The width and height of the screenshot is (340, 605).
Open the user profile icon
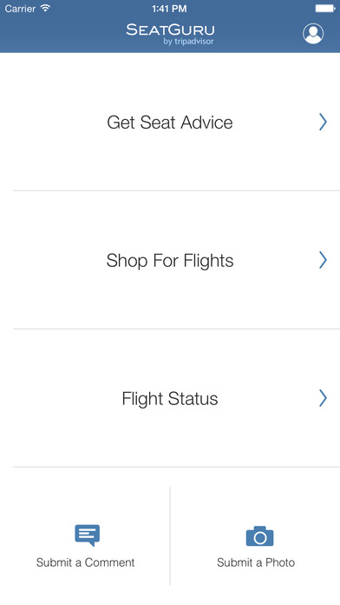[313, 34]
